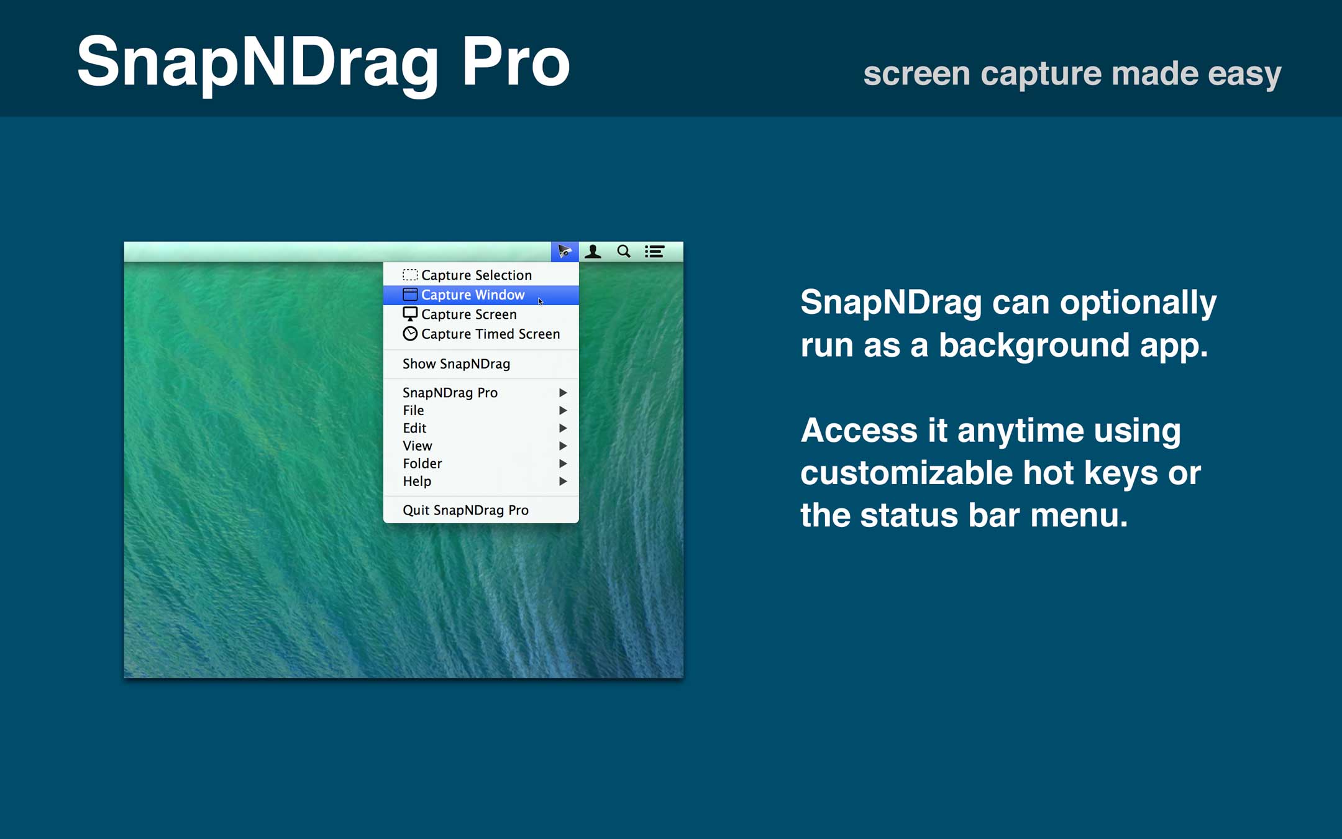Open Spotlight search from the menu bar
Viewport: 1342px width, 839px height.
coord(624,252)
